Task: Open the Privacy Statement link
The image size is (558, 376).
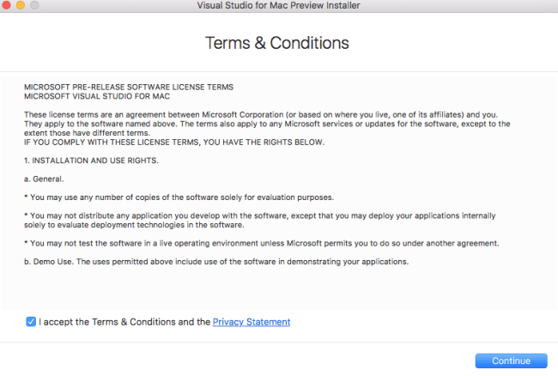Action: [x=252, y=322]
